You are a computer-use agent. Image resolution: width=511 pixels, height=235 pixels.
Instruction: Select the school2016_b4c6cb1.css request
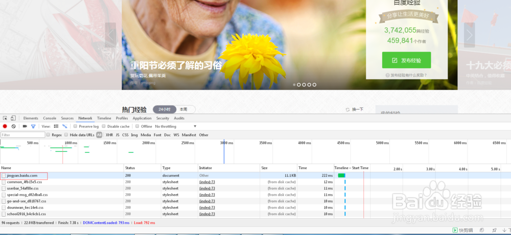point(27,214)
